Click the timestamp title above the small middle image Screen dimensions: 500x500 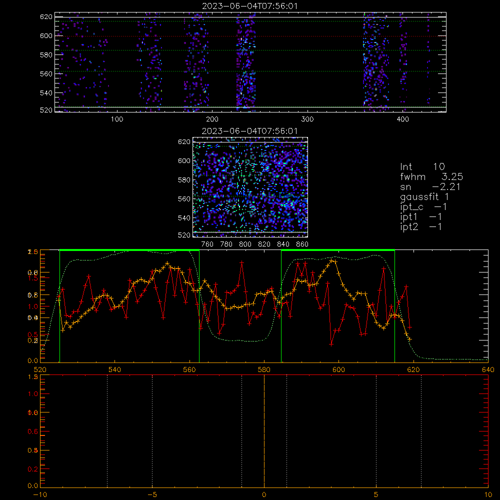249,131
